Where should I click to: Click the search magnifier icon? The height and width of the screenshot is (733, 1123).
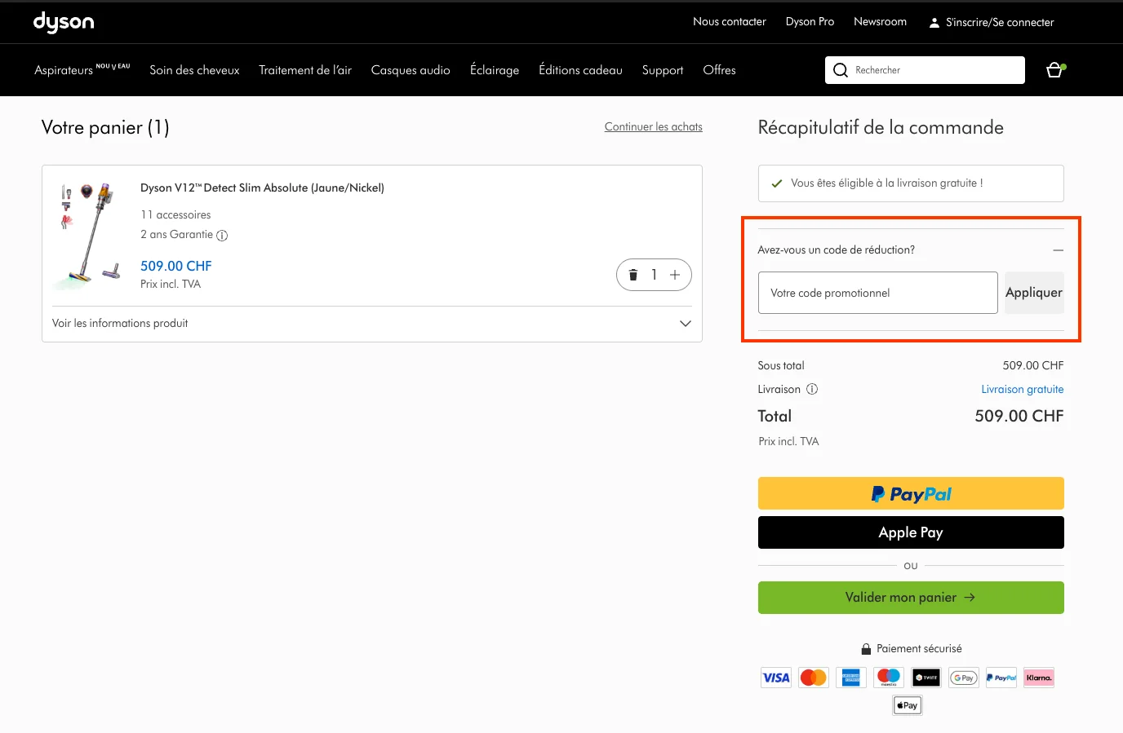(x=841, y=70)
